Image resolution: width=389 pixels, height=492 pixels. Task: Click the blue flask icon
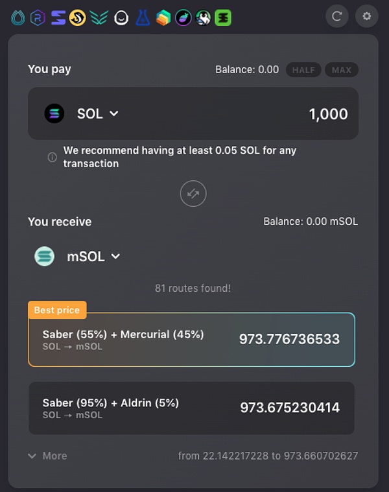pyautogui.click(x=143, y=18)
